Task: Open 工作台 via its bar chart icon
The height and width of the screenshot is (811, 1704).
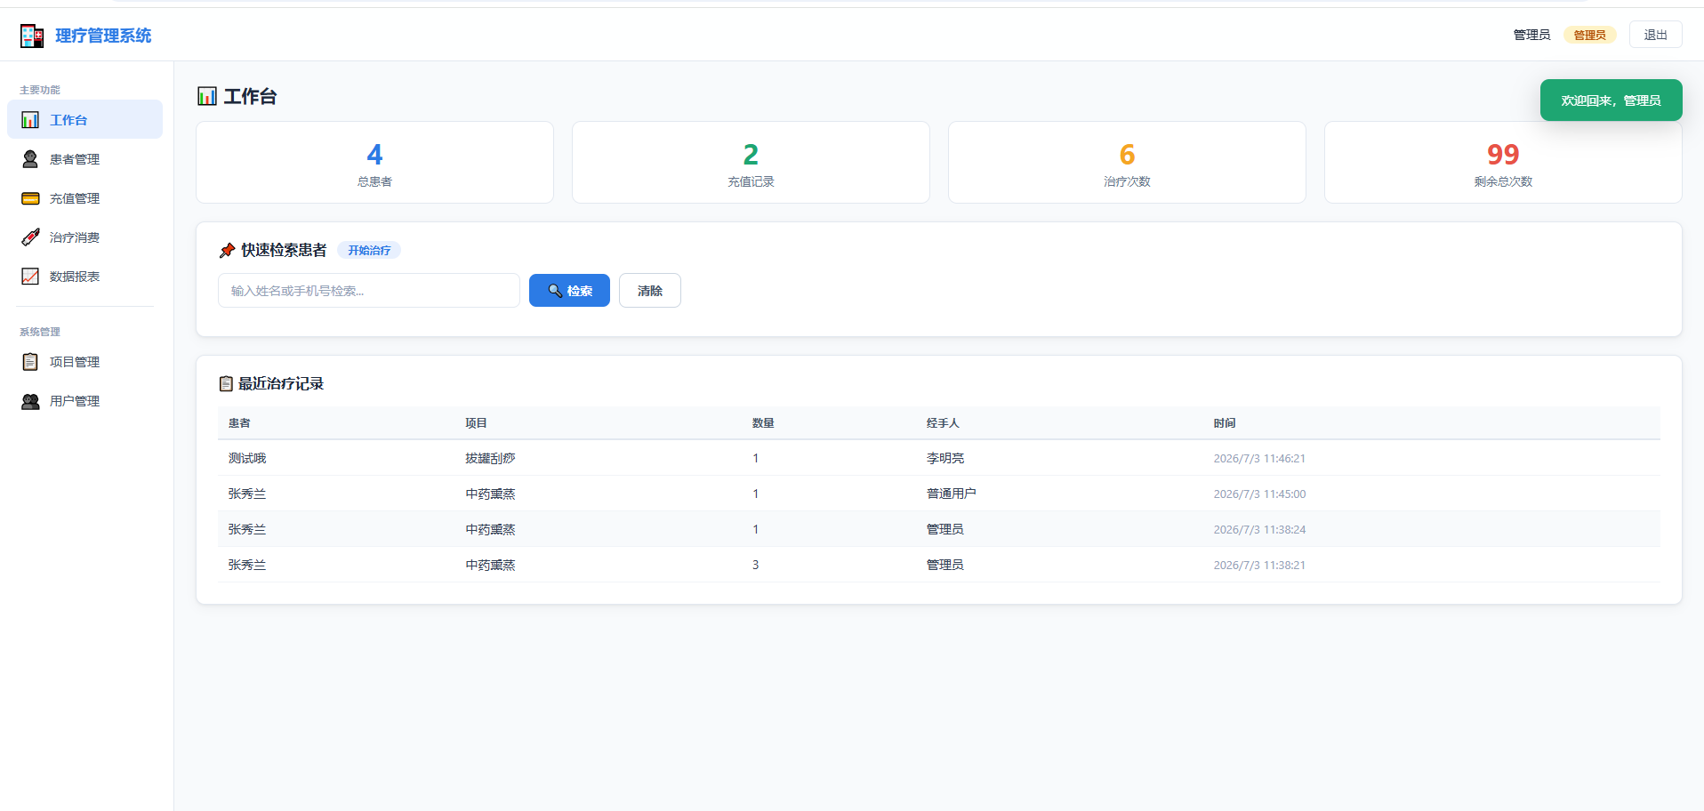Action: (30, 120)
